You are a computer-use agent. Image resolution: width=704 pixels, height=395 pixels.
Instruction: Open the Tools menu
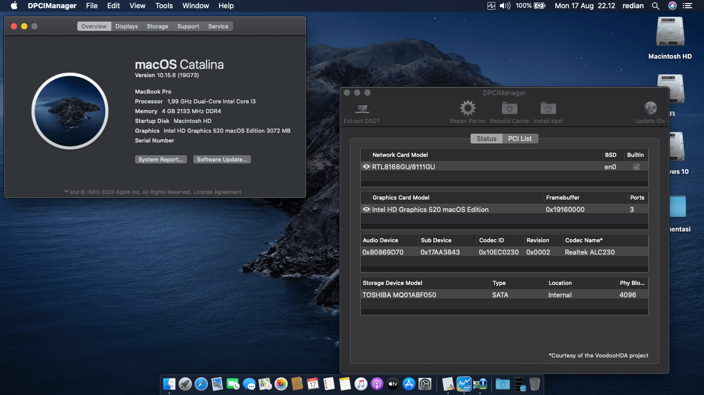[164, 6]
